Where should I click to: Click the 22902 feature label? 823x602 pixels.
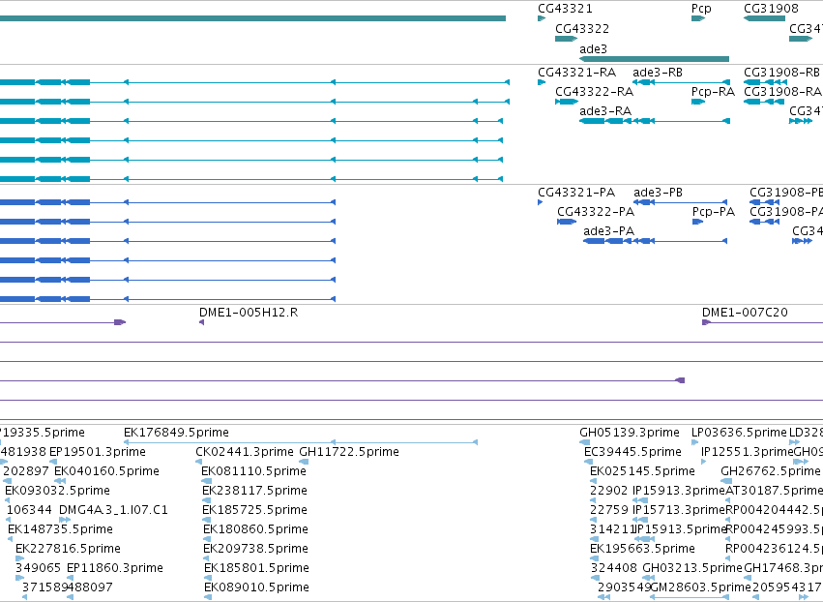(x=609, y=491)
